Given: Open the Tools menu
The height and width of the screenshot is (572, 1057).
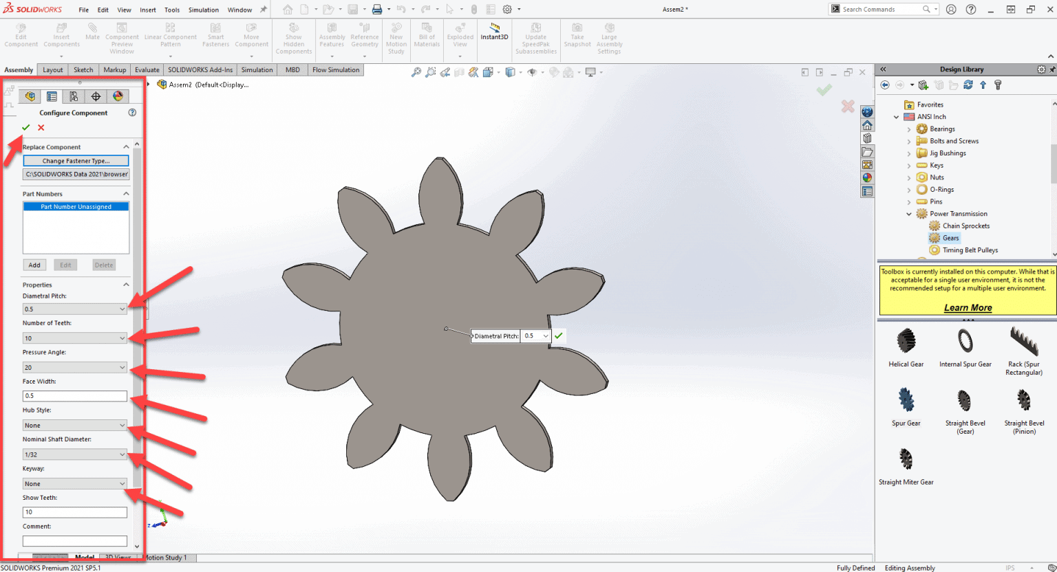Looking at the screenshot, I should [x=172, y=10].
